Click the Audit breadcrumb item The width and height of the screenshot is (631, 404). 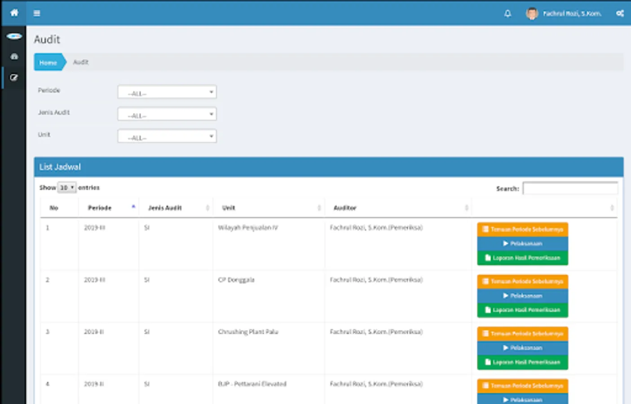pos(81,62)
